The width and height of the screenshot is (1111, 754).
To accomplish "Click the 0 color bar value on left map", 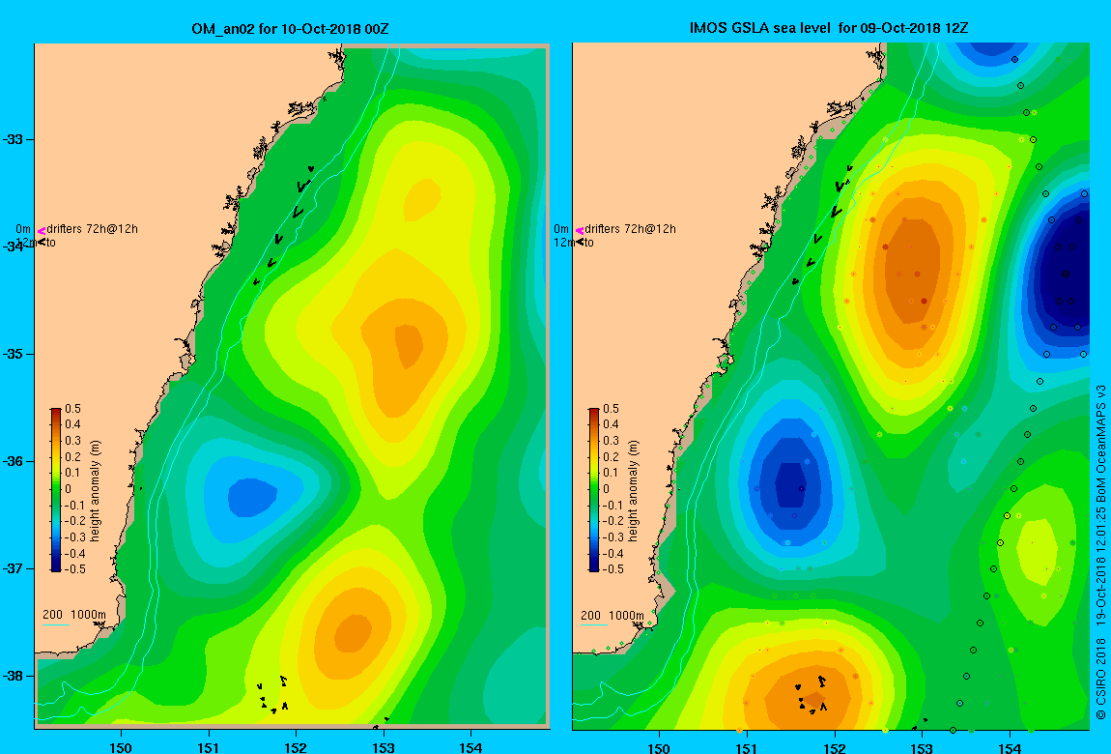I will 68,489.
